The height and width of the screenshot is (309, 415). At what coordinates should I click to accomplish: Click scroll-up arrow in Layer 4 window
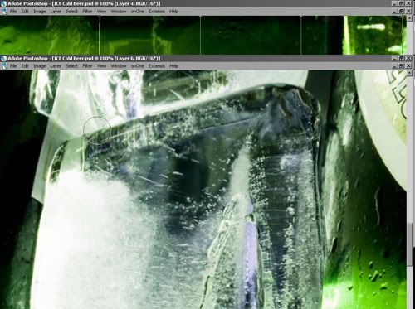(410, 18)
